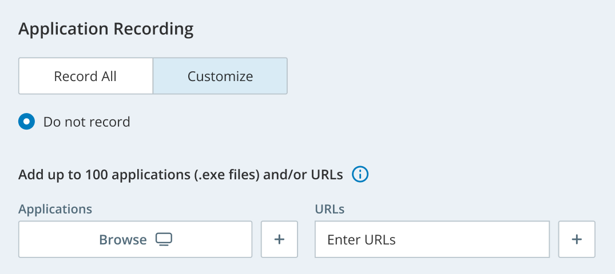
Task: Click Browse to choose applications
Action: pos(135,240)
